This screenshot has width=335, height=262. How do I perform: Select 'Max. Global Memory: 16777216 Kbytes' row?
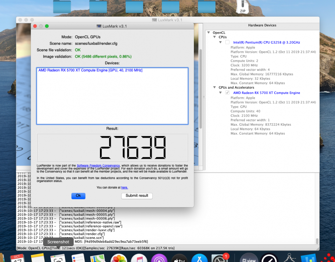pos(262,74)
